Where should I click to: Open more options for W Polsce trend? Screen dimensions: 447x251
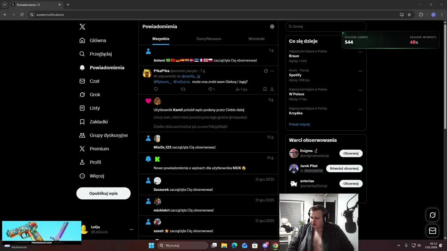click(360, 90)
